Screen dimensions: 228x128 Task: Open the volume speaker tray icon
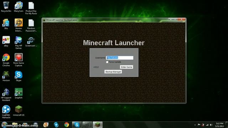[211, 125]
